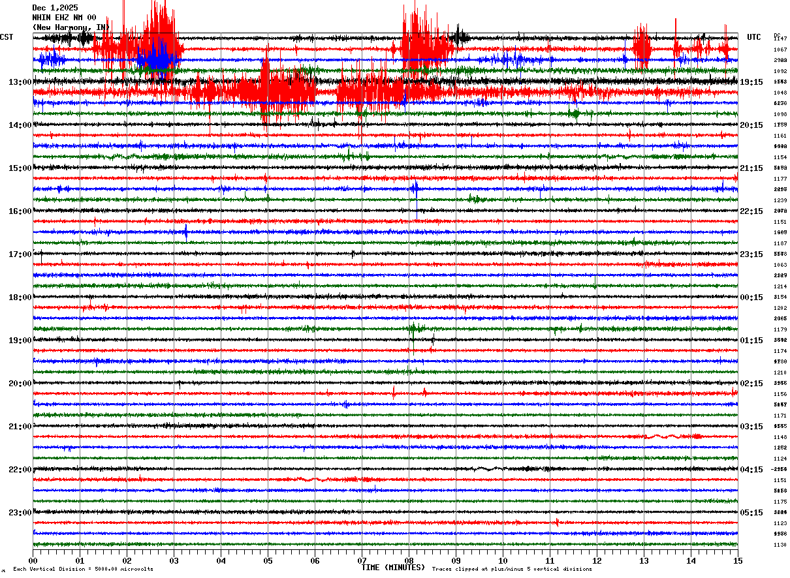Click the DC offset value 1124
790x578 pixels.
pos(780,459)
